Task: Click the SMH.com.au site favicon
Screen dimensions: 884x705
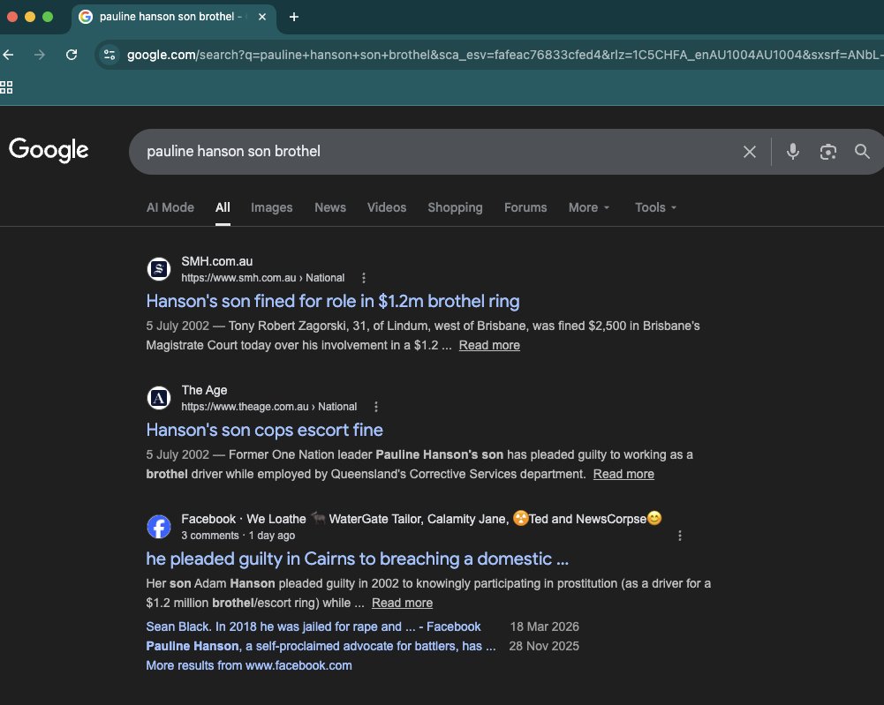Action: [159, 269]
